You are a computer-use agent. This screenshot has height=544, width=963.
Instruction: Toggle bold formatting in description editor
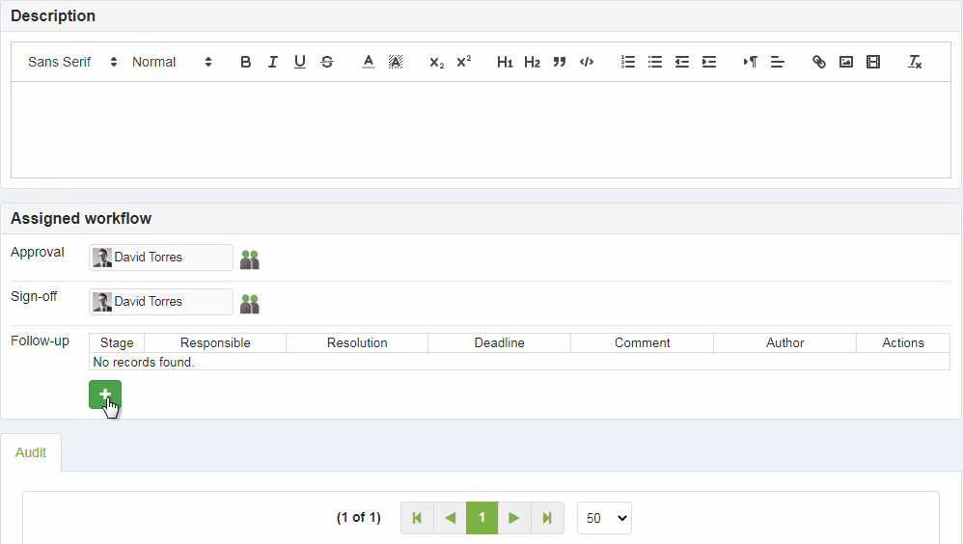pos(246,62)
